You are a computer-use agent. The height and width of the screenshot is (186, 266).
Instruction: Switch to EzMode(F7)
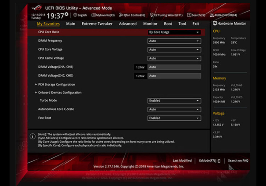click(x=210, y=161)
